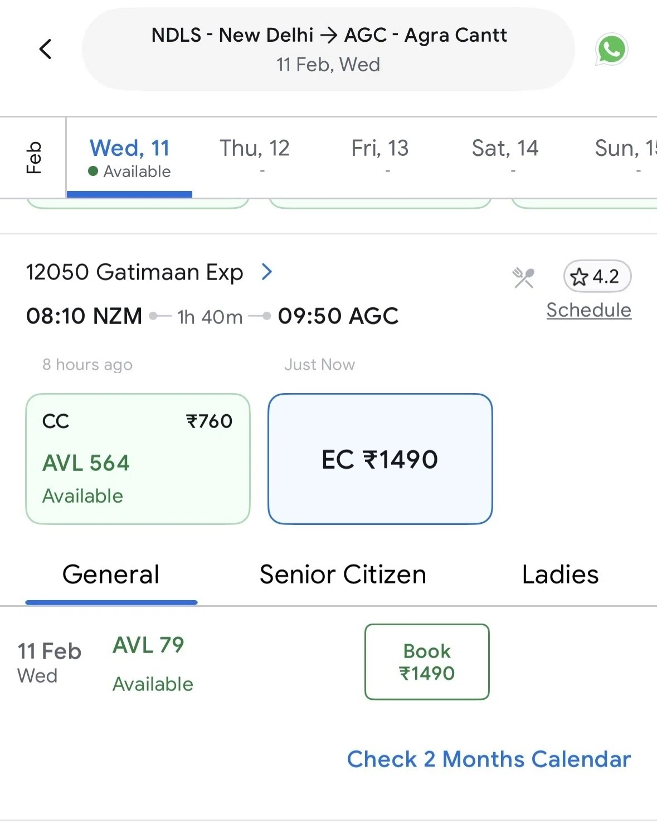Open the Feb month selector
The width and height of the screenshot is (657, 839).
tap(33, 158)
